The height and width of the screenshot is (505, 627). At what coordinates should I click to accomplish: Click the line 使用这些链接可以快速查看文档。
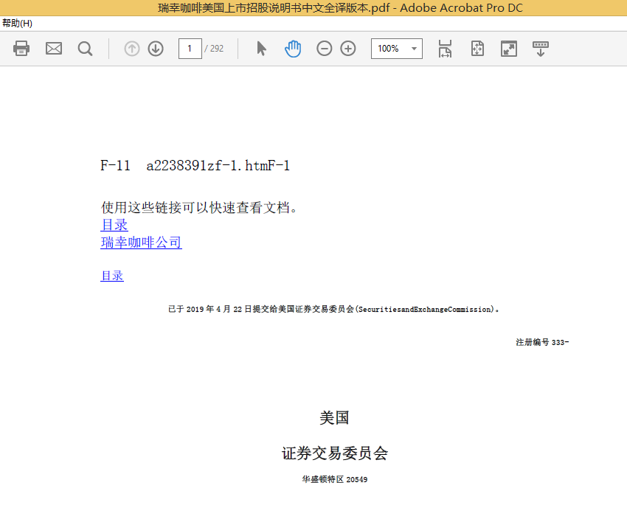coord(200,208)
